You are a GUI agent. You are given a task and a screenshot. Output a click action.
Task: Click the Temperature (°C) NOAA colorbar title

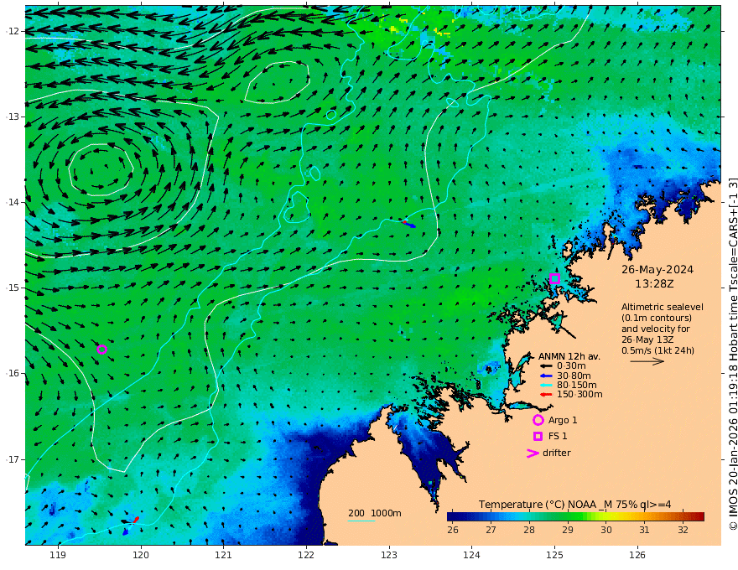pos(574,504)
